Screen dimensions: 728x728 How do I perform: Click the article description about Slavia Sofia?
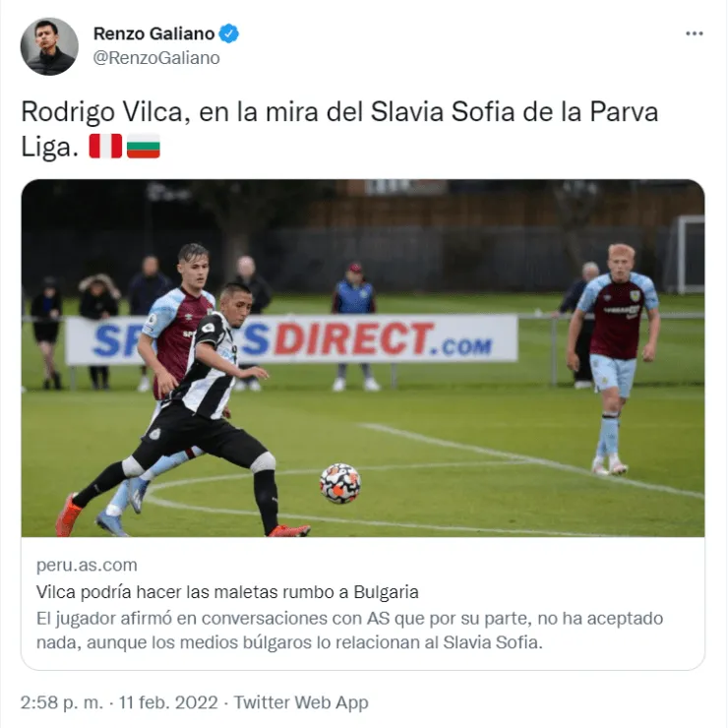tap(349, 631)
